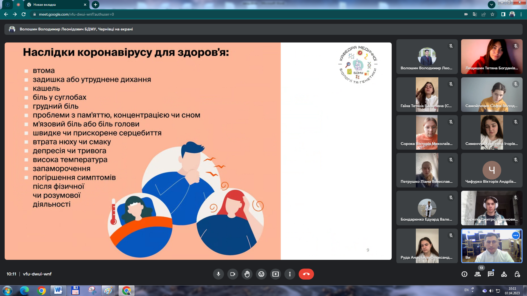Click options dots on your video tile
Image resolution: width=527 pixels, height=296 pixels.
pos(516,235)
